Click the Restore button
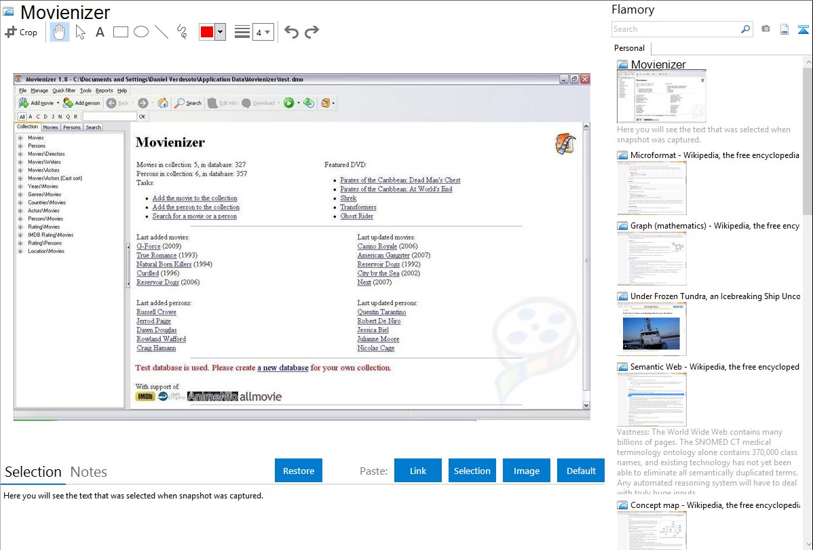Screen dimensions: 813x550 (299, 471)
